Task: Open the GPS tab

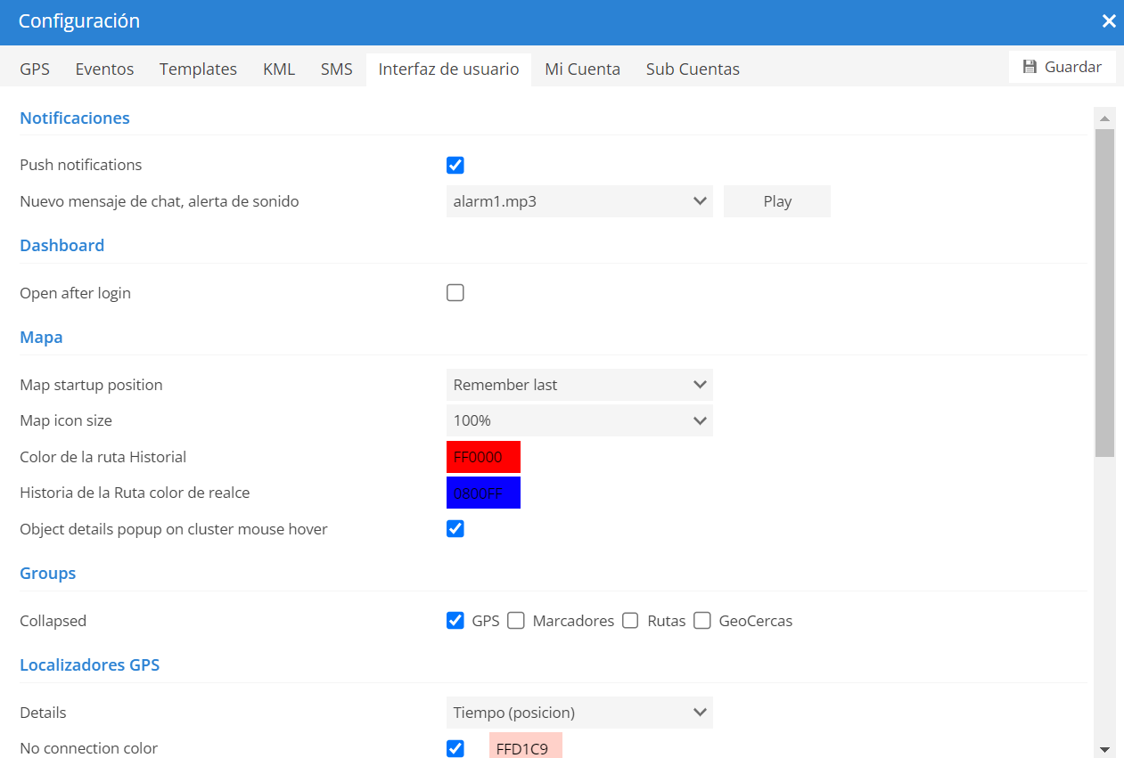Action: coord(35,69)
